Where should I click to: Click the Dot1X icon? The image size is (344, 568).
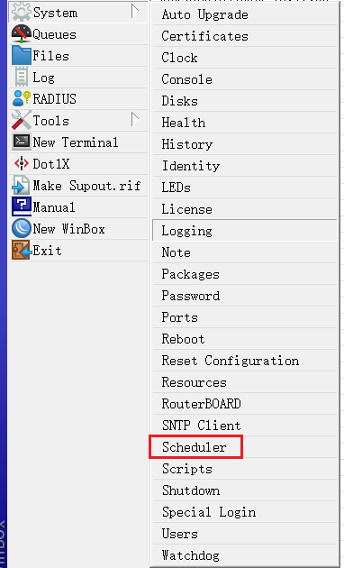(x=22, y=164)
